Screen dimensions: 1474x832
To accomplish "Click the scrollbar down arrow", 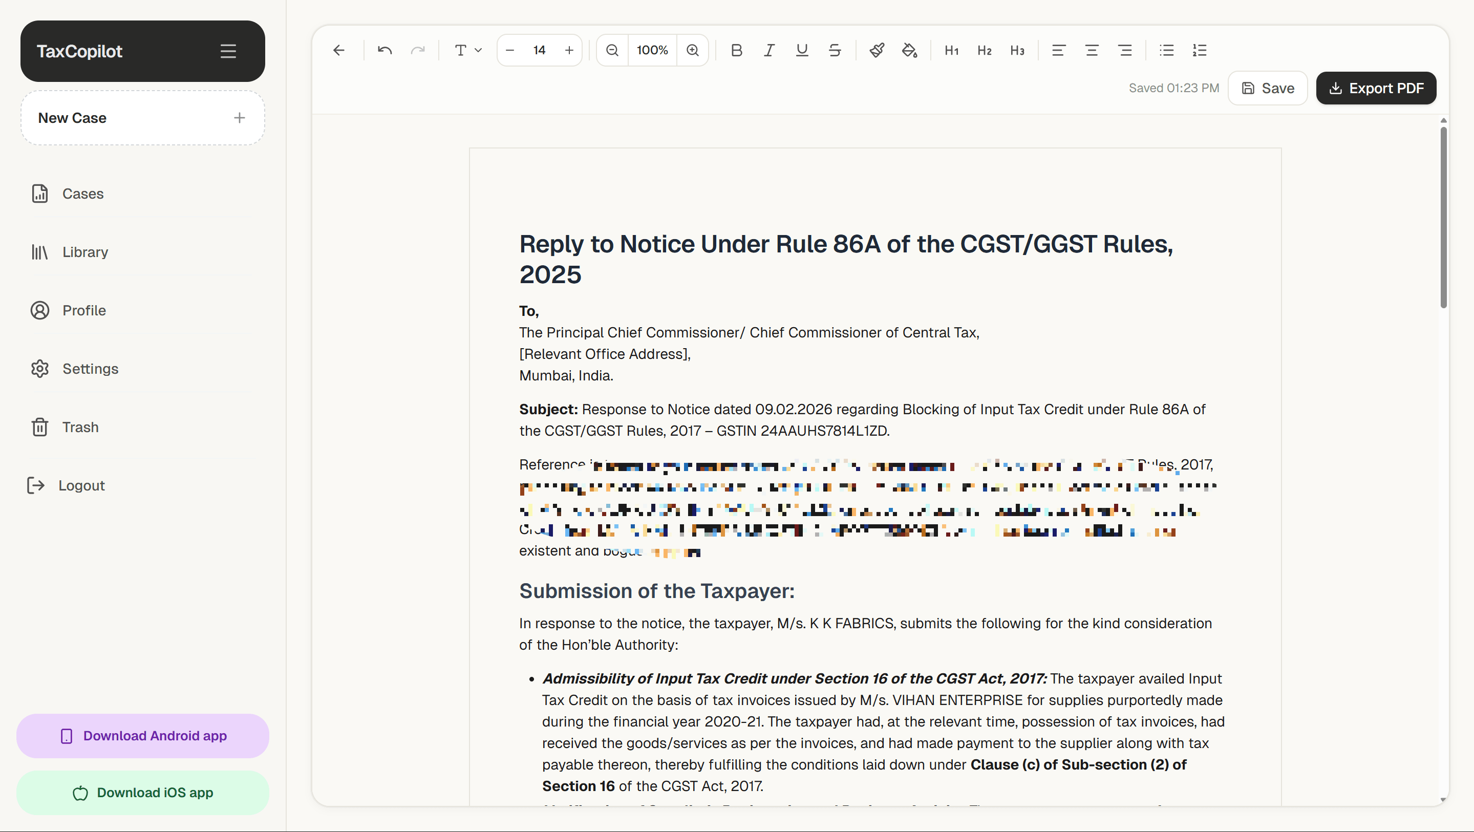I will (x=1443, y=800).
